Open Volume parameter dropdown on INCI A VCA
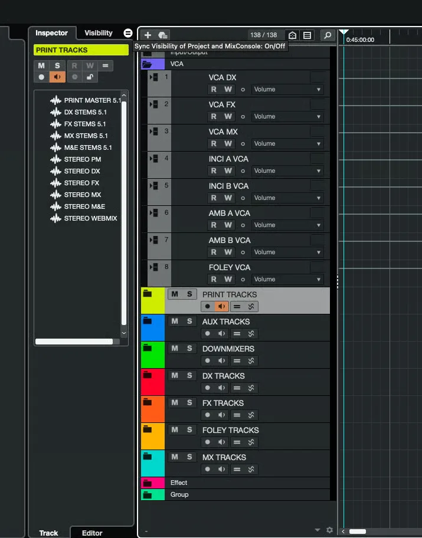422x538 pixels. coord(287,170)
